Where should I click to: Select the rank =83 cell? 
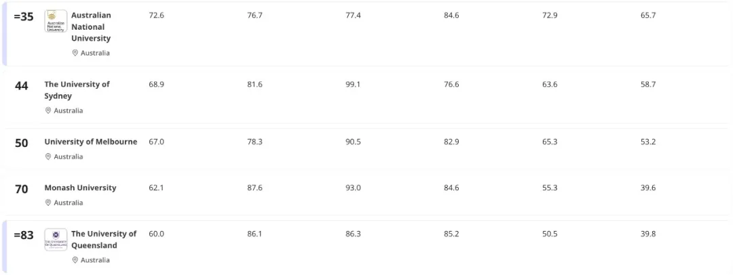[24, 235]
